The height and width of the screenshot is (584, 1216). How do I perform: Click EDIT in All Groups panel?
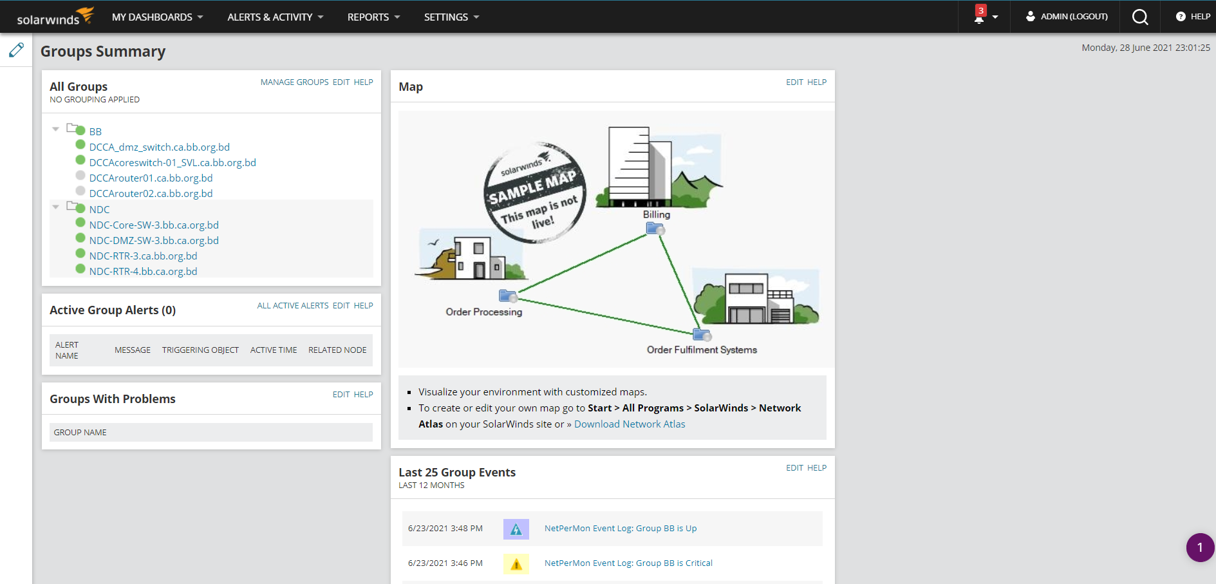coord(341,82)
